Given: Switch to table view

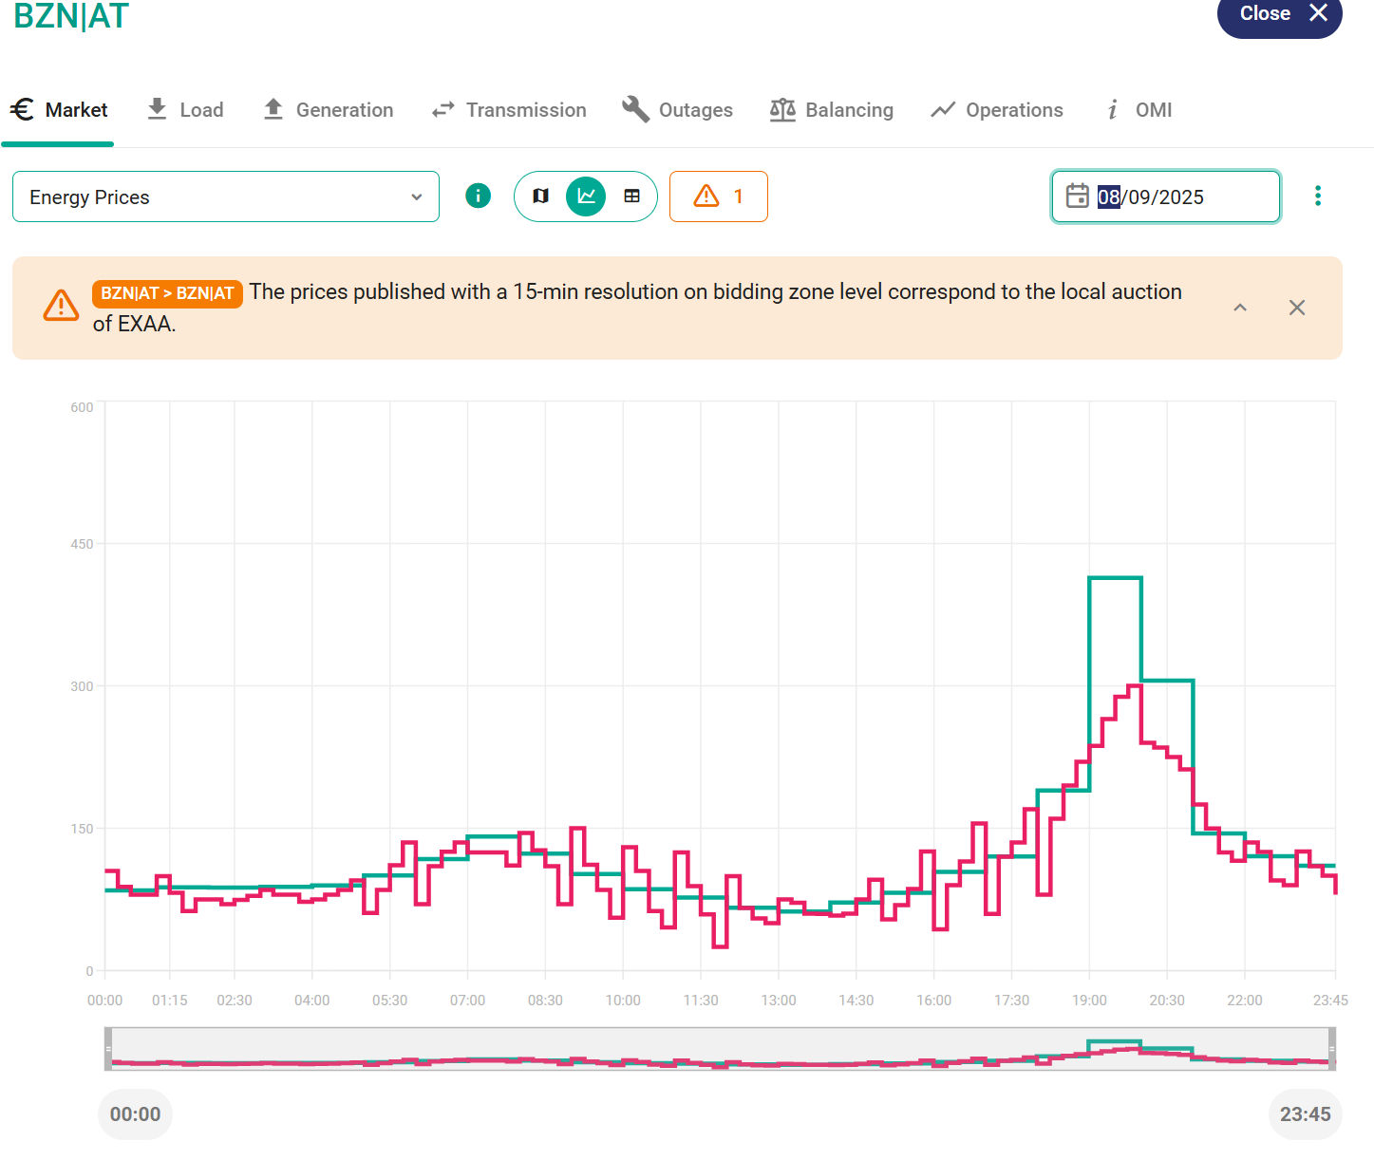Looking at the screenshot, I should (631, 196).
